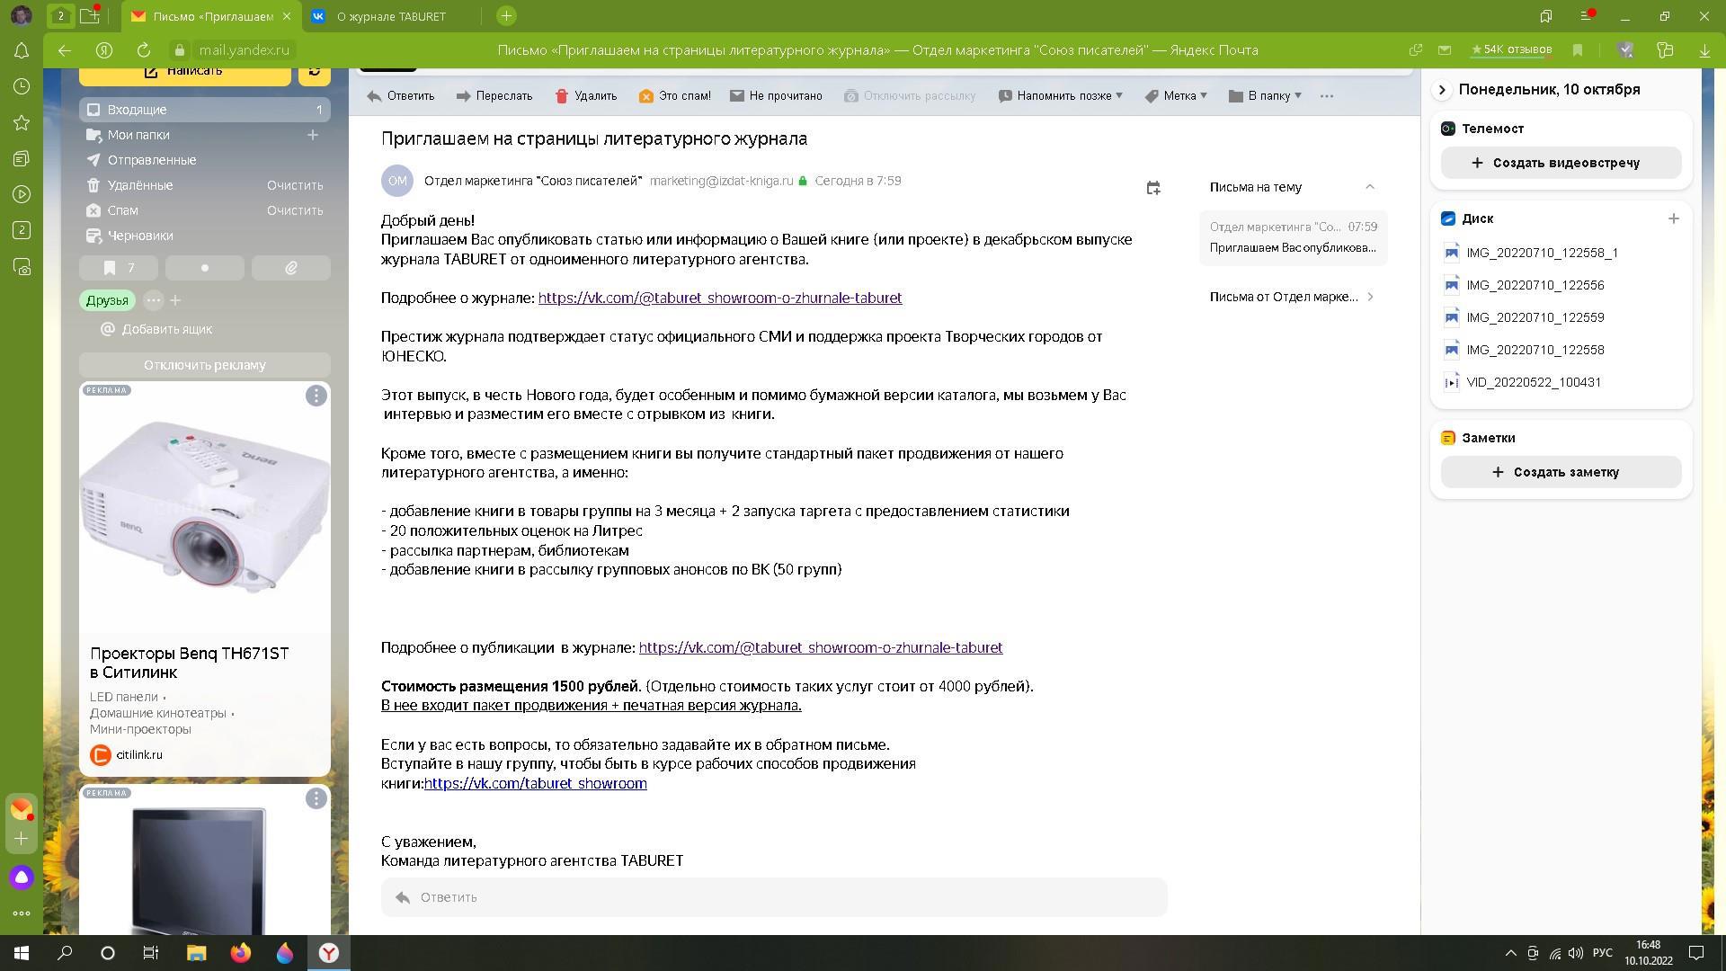Click the vk.com/taburet_showroom link
1726x971 pixels.
[x=535, y=783]
